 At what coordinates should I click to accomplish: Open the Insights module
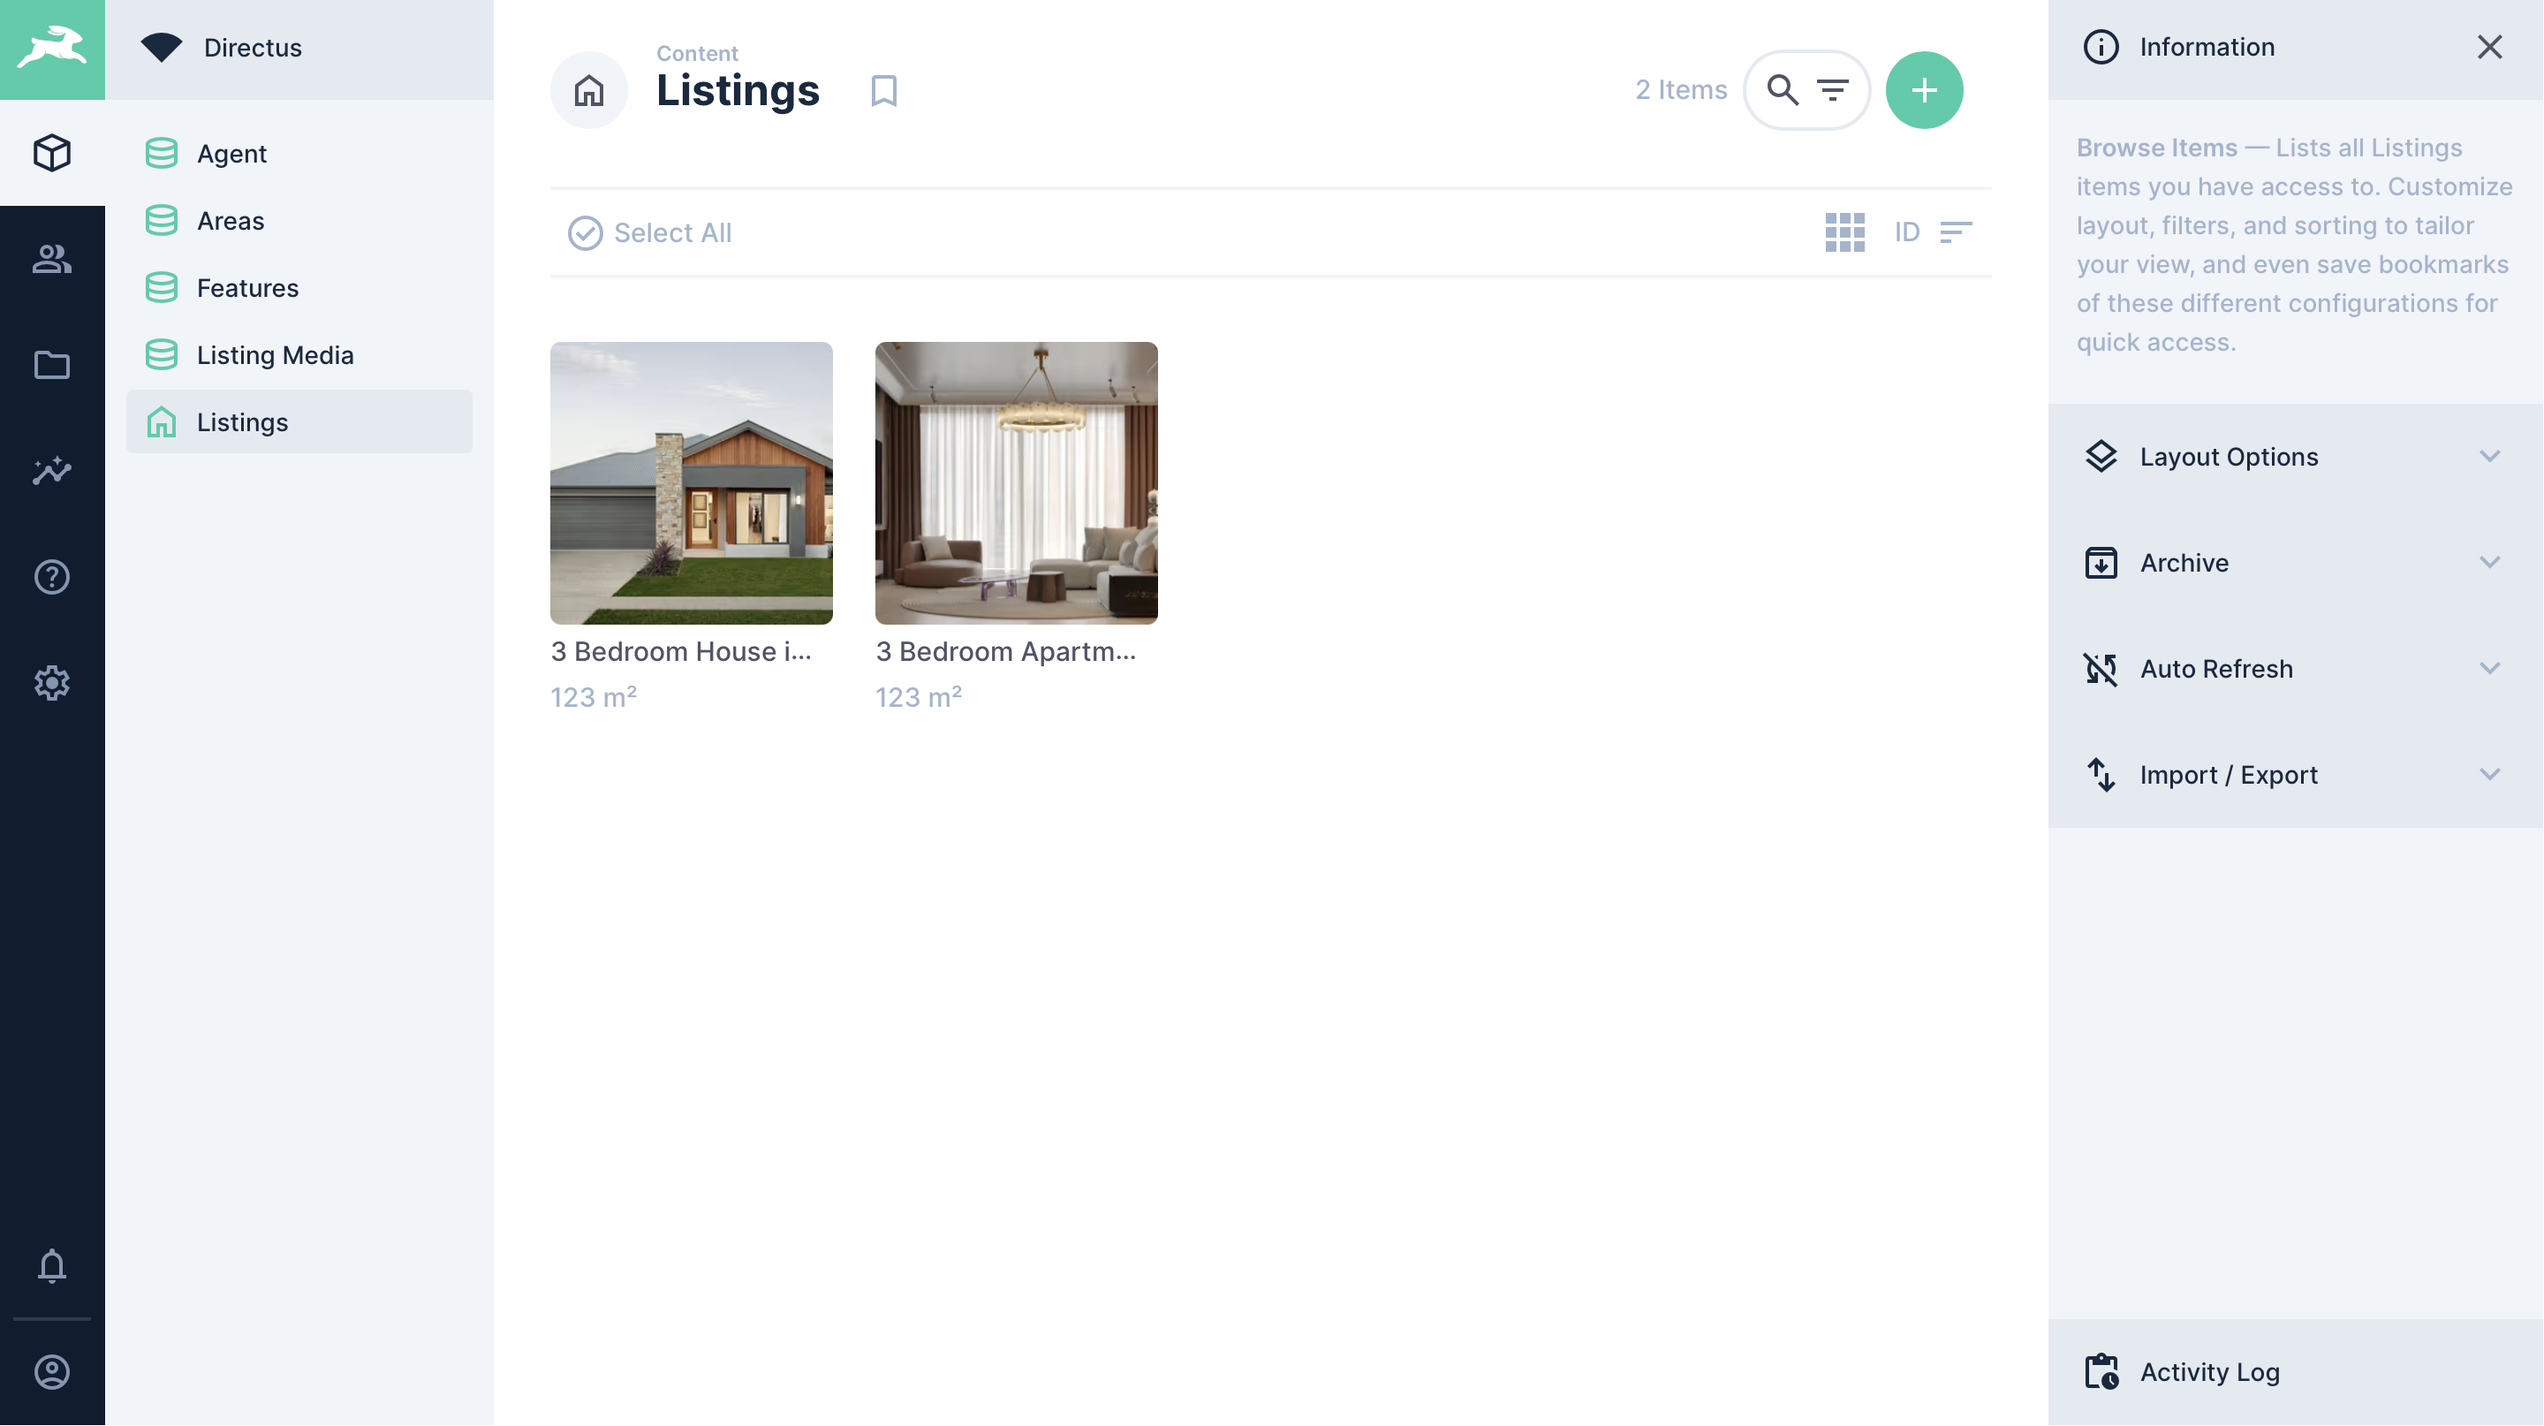(51, 471)
